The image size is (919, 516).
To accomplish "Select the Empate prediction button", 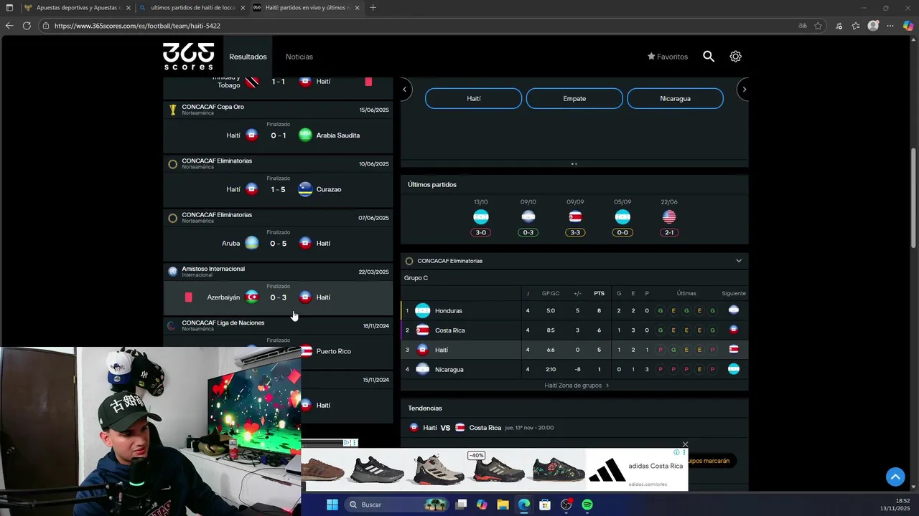I will point(574,98).
